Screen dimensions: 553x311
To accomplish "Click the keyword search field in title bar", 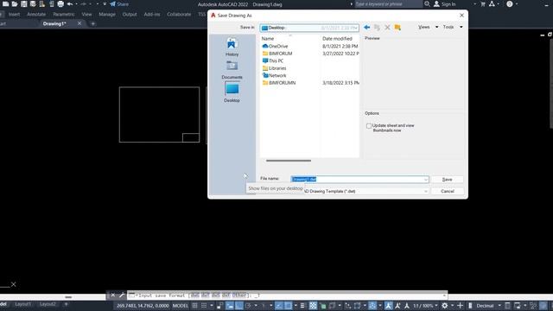I will (388, 3).
